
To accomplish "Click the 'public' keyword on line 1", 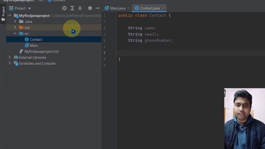I will click(125, 15).
